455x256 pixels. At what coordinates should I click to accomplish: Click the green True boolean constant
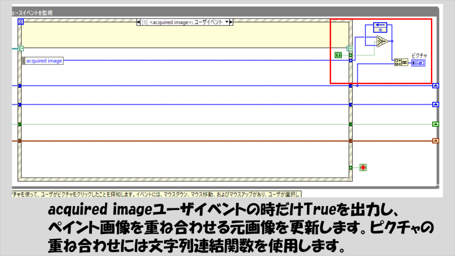point(338,55)
